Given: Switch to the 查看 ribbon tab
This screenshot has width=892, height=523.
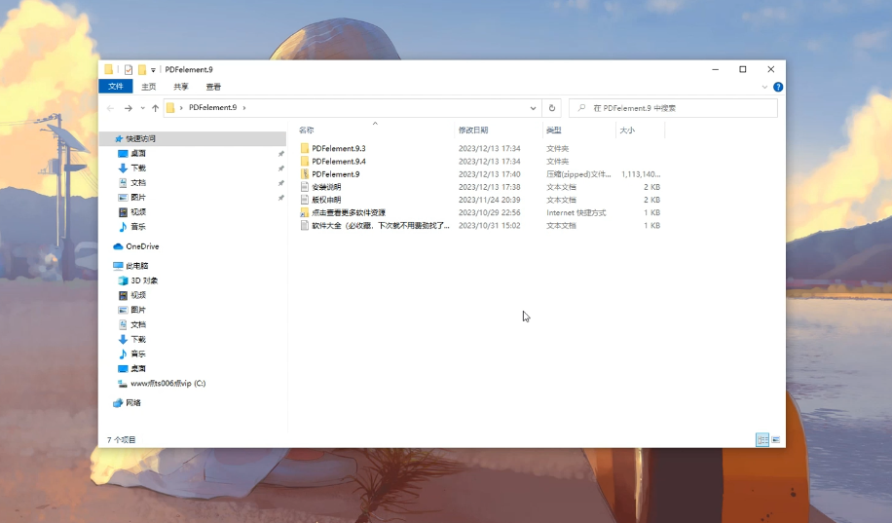Looking at the screenshot, I should click(213, 87).
